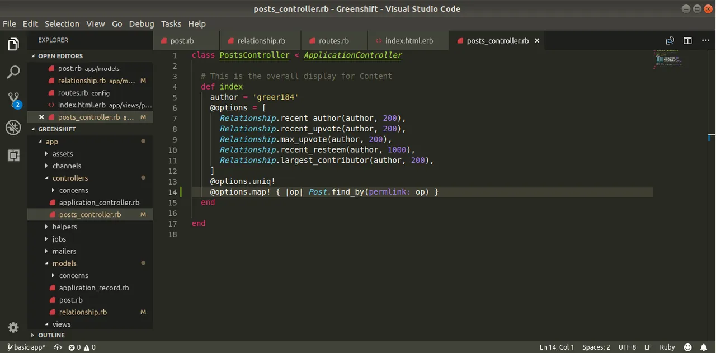Split the editor with split icon
The height and width of the screenshot is (353, 716).
[687, 41]
